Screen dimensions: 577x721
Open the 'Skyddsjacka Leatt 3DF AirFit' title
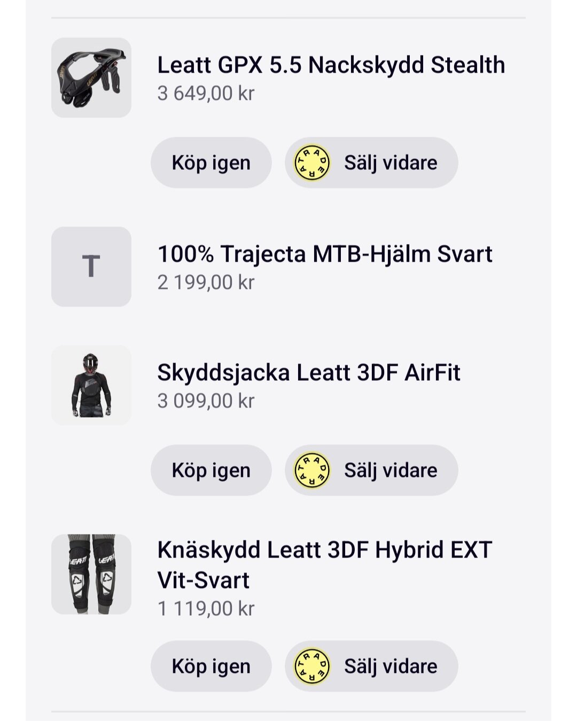point(308,373)
